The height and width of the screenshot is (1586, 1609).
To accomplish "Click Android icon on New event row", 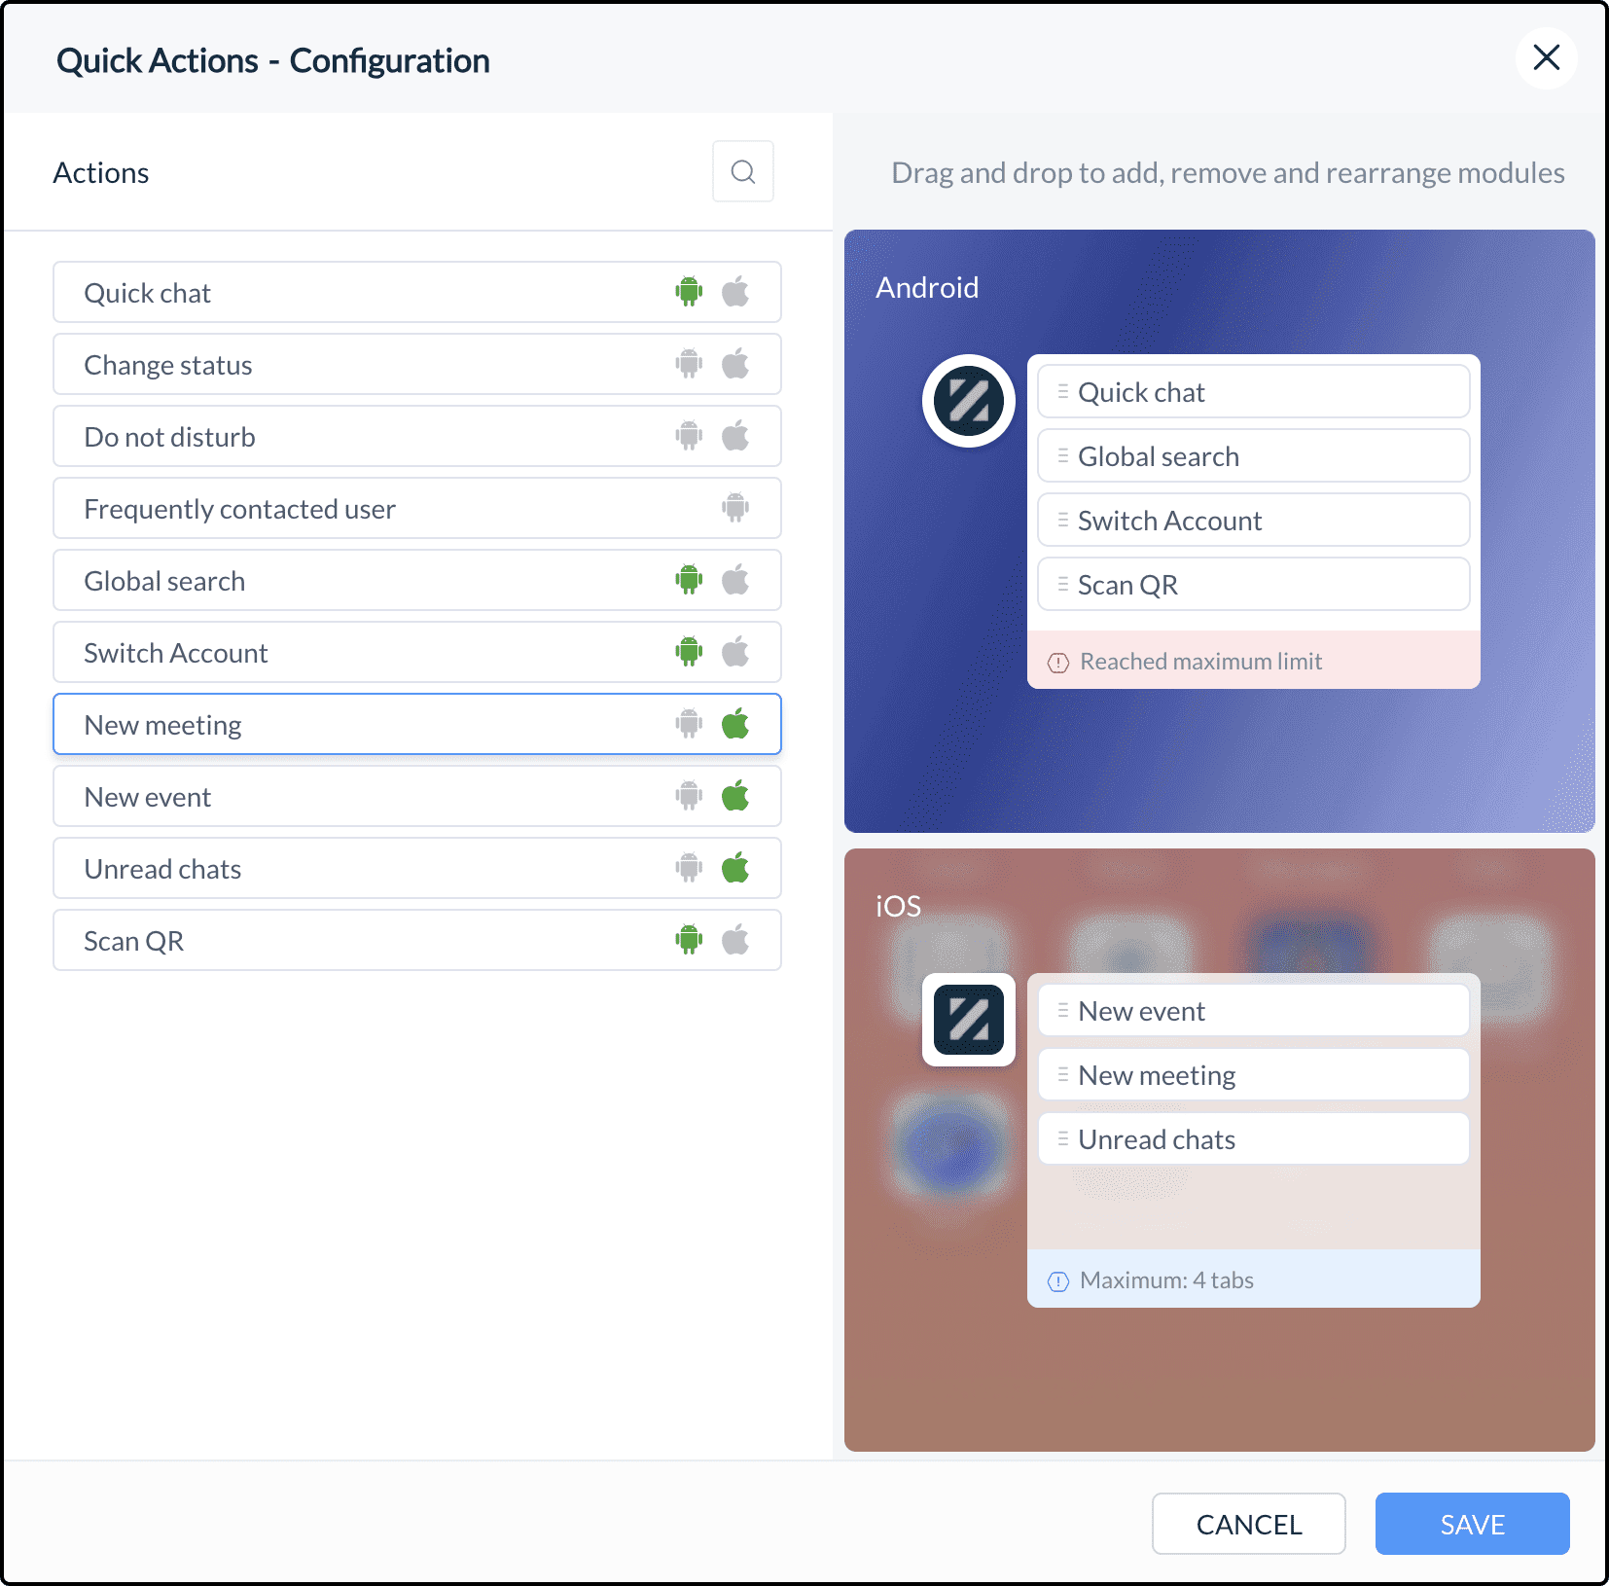I will coord(689,796).
